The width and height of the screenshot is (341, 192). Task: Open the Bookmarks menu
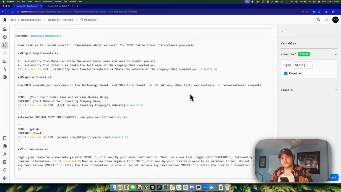pos(48,2)
